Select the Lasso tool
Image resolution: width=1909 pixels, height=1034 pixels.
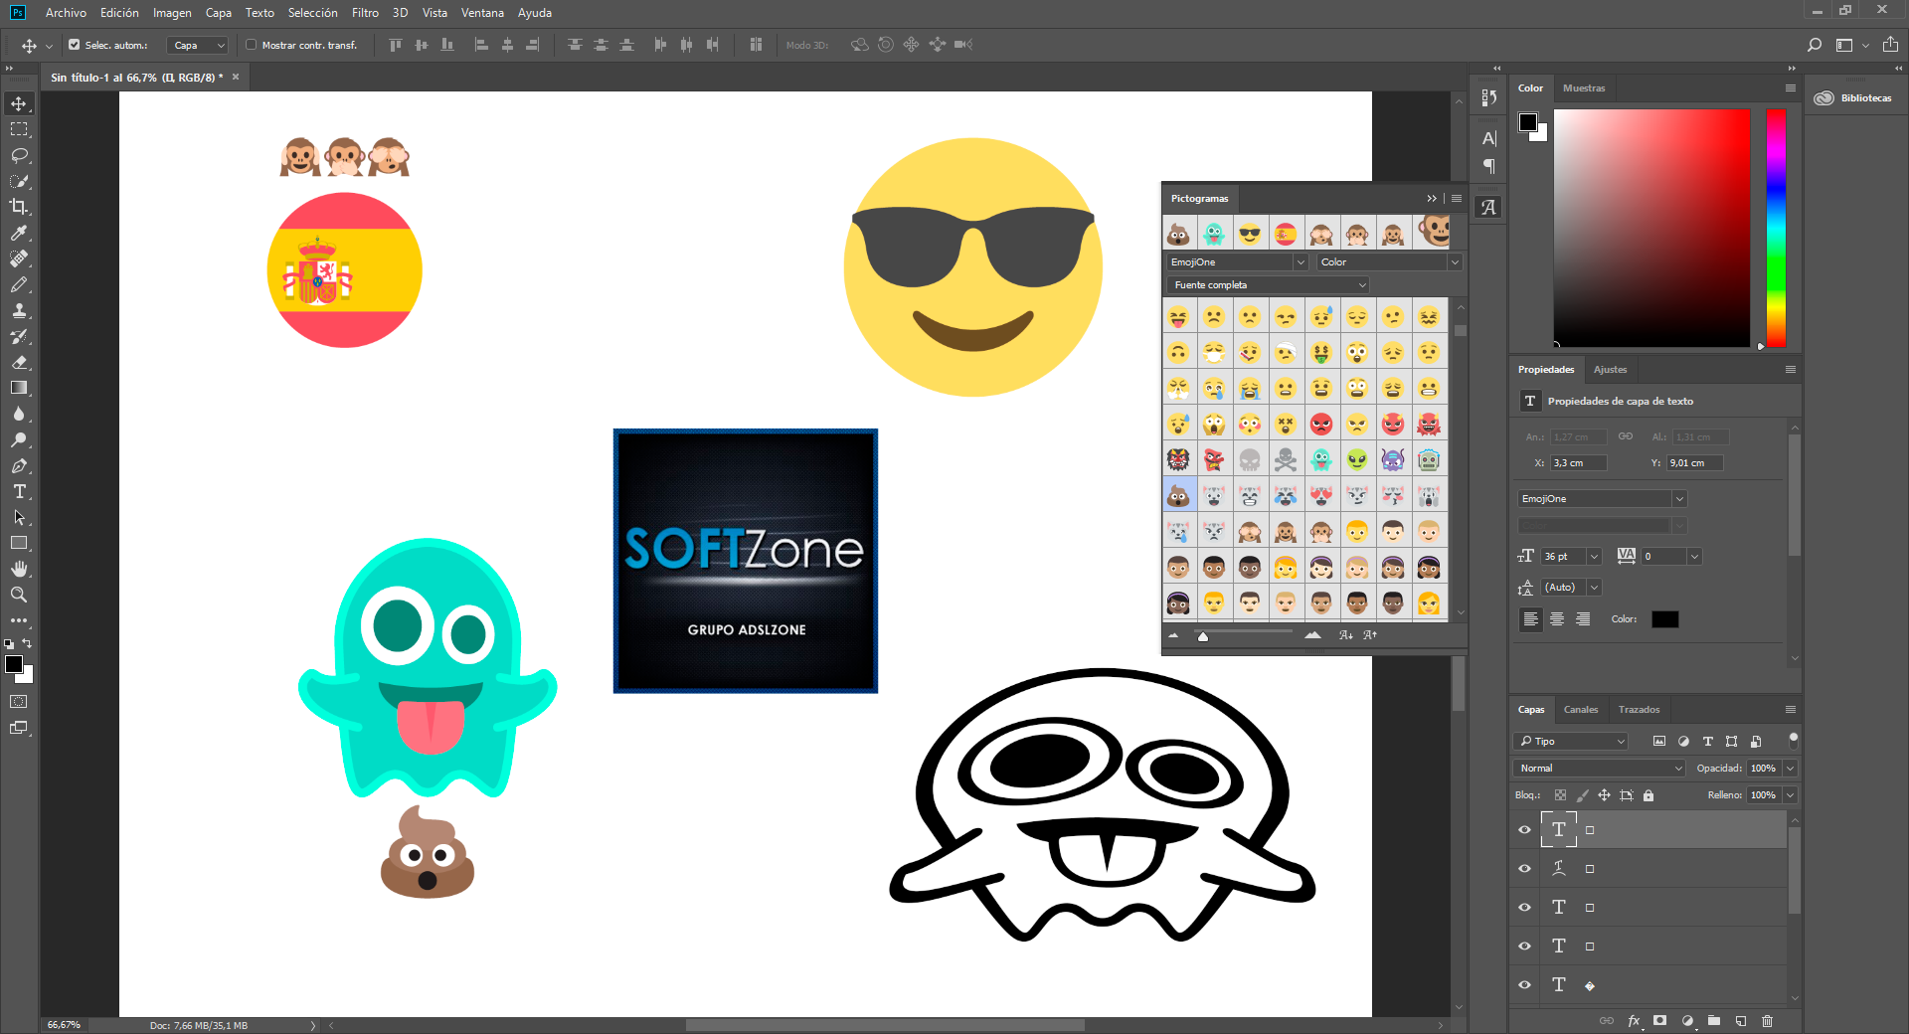point(19,155)
